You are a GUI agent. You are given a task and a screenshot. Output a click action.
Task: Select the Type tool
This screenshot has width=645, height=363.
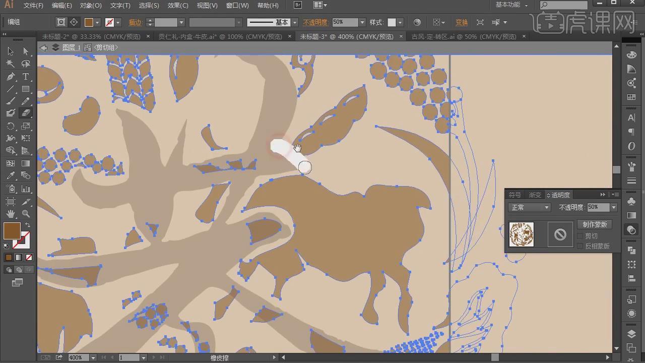[26, 77]
